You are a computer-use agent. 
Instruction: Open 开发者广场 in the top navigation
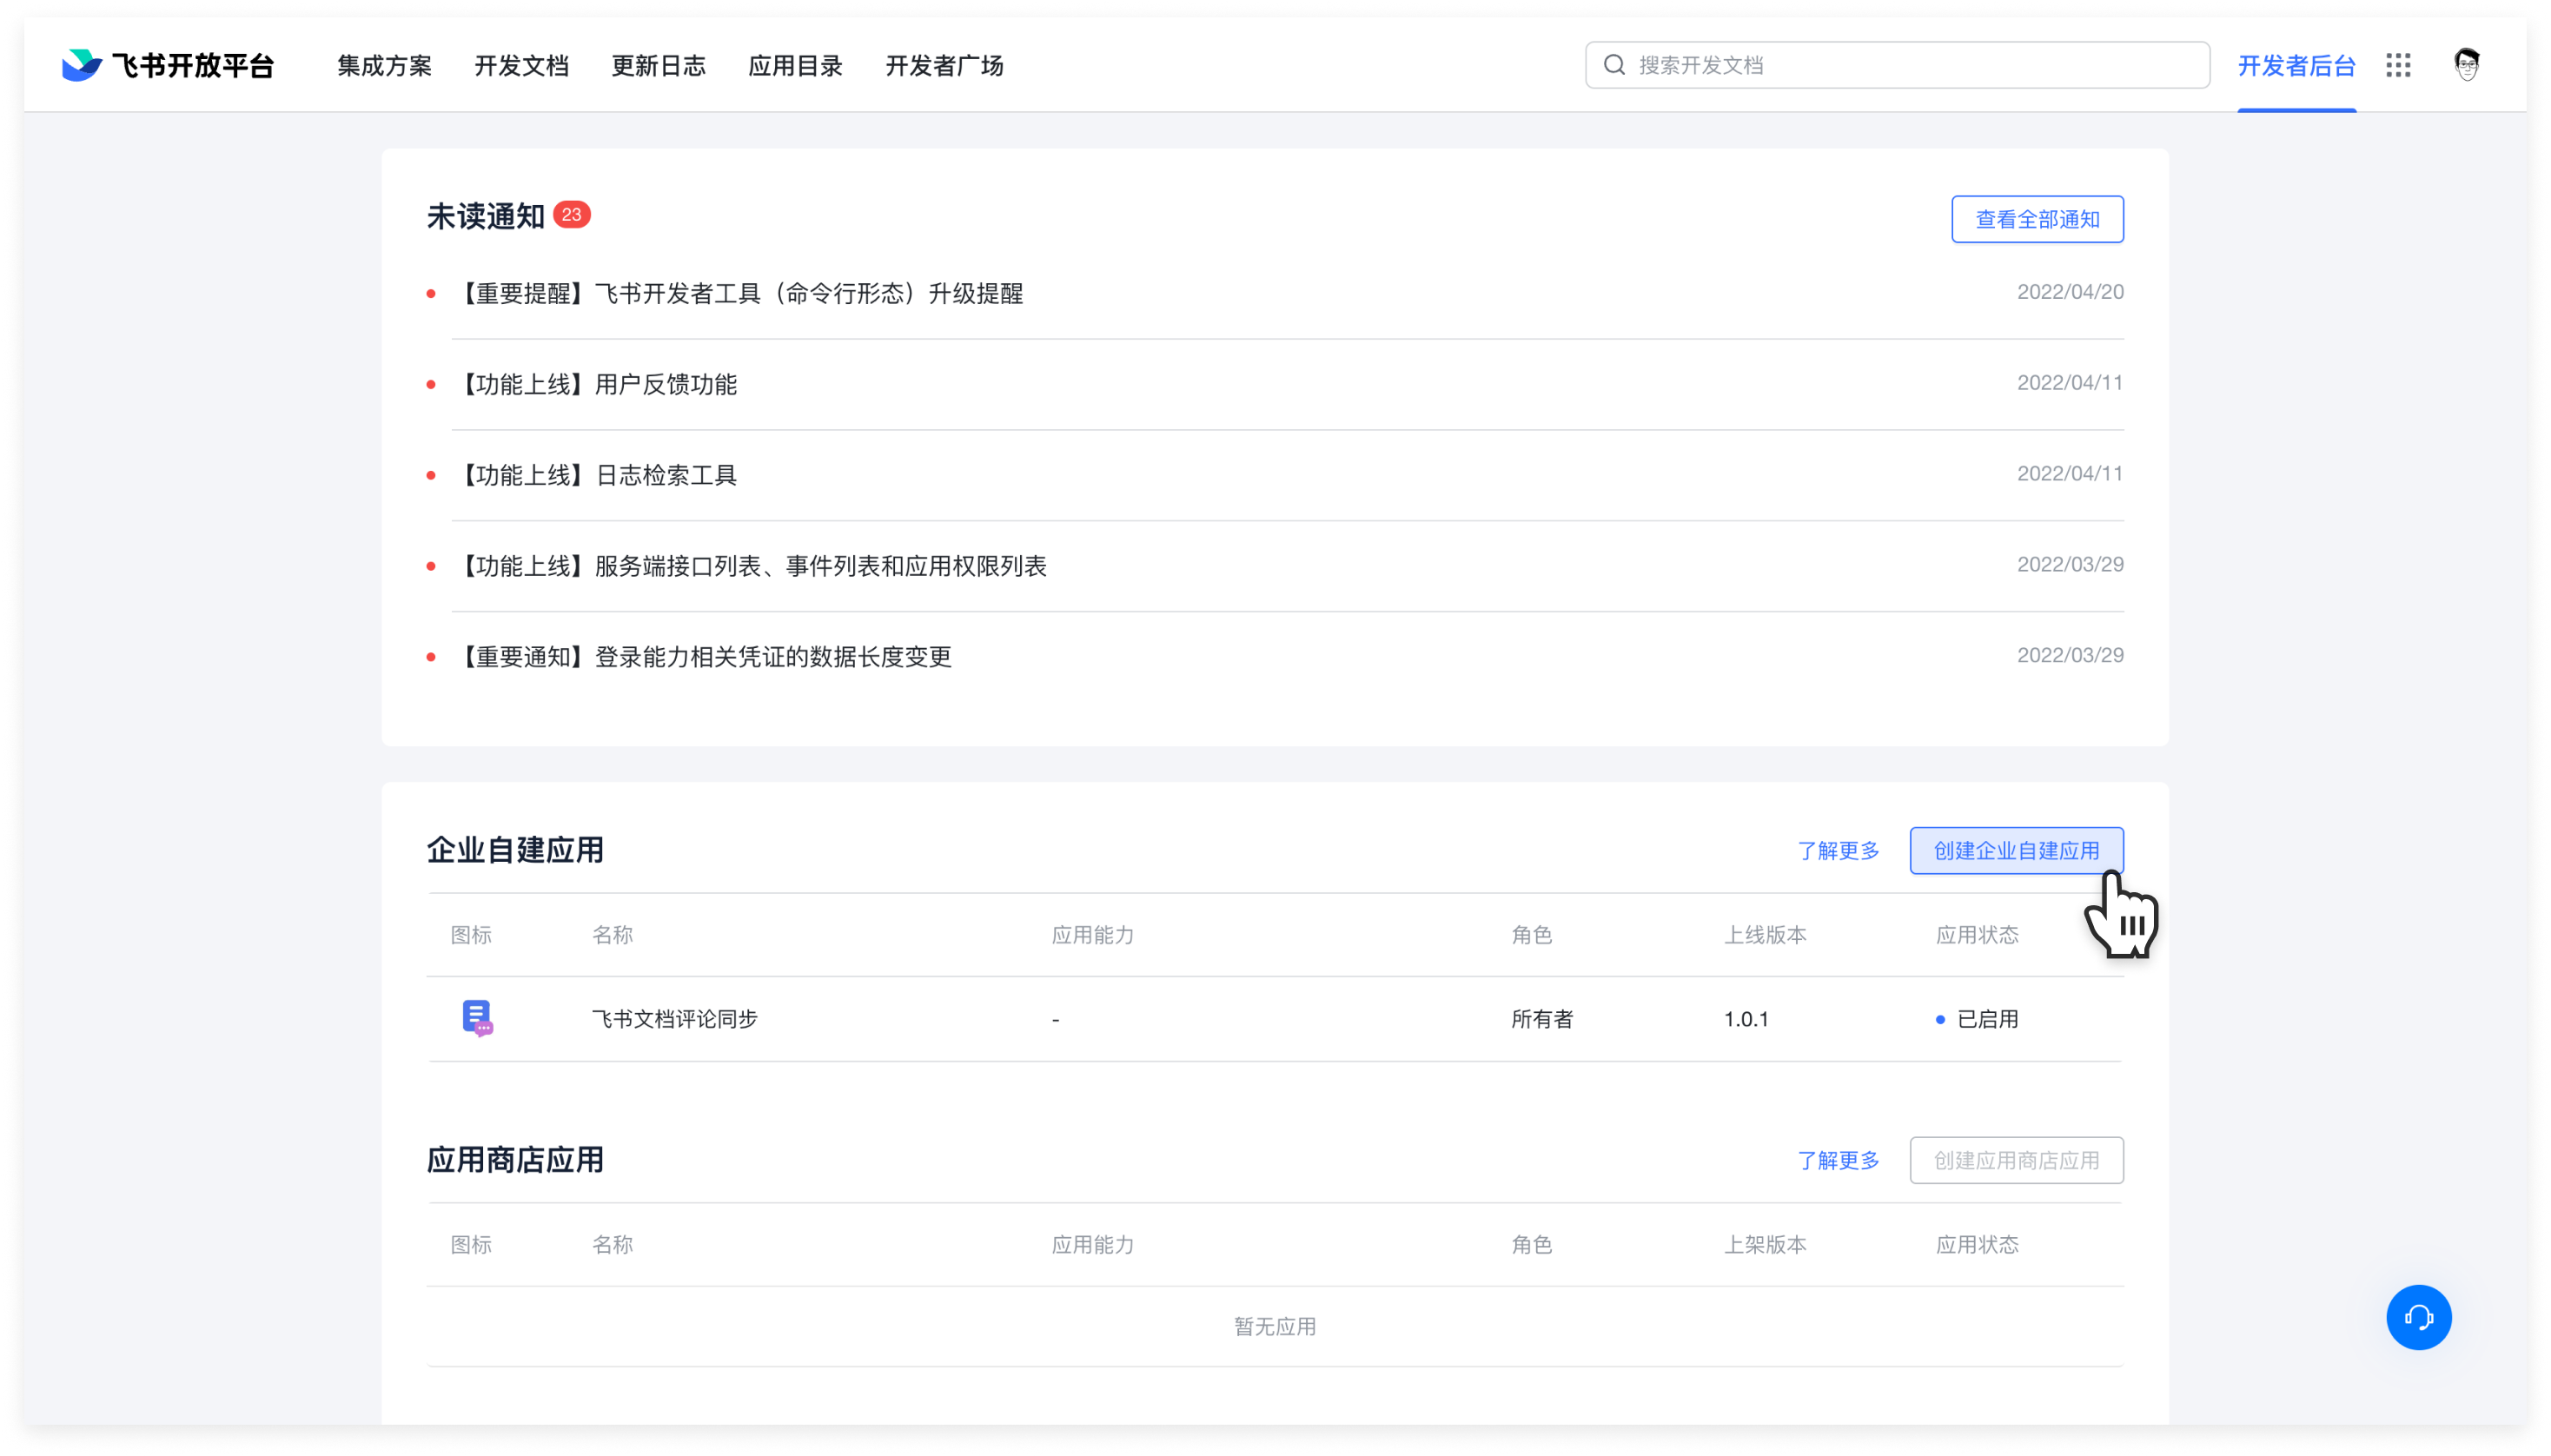944,66
